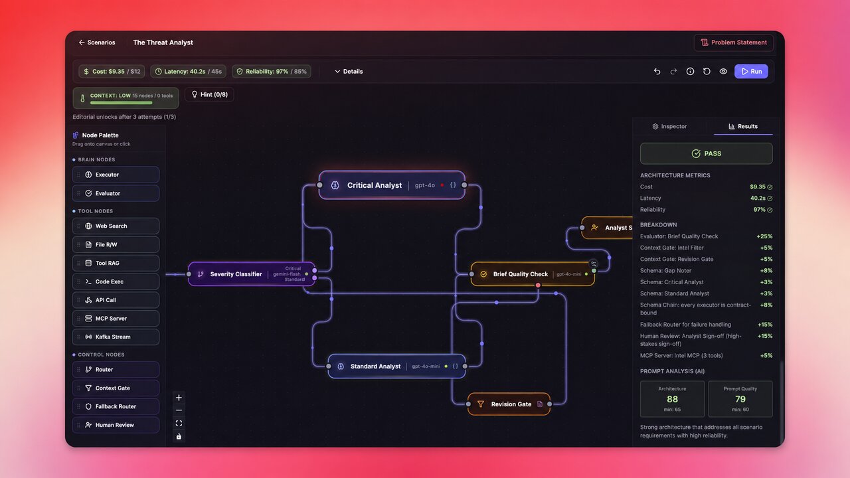The height and width of the screenshot is (478, 850).
Task: Click Severity Classifier Standard output port
Action: [315, 279]
